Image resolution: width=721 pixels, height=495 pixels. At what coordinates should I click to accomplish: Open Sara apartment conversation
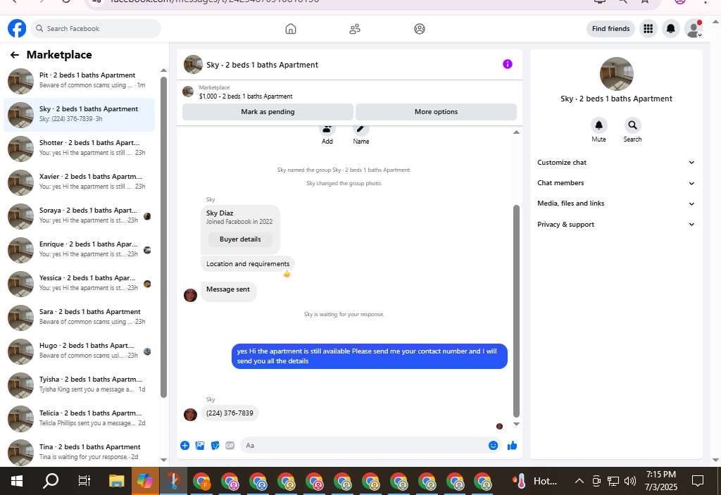79,317
